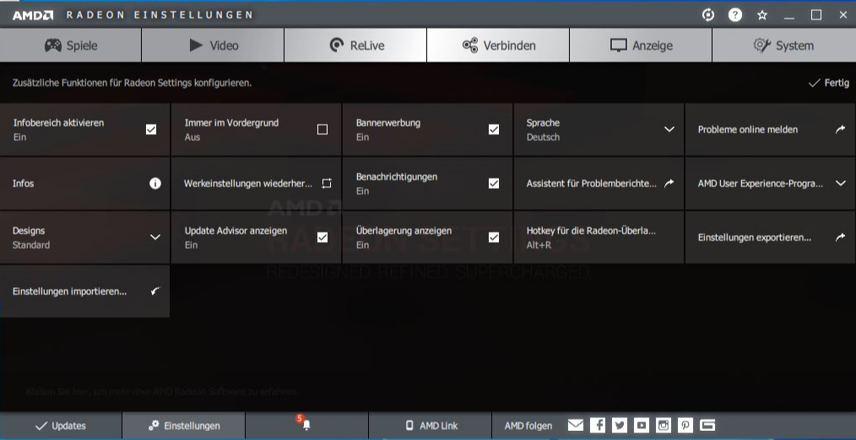Expand AMD User Experience-Programm dropdown
This screenshot has height=440, width=856.
pyautogui.click(x=841, y=183)
